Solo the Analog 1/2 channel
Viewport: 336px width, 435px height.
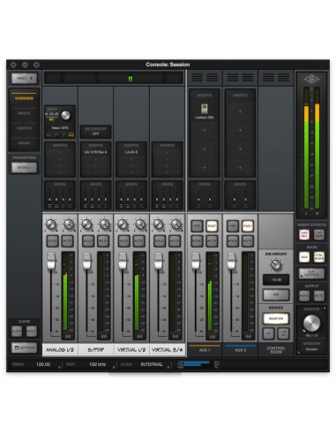click(52, 241)
